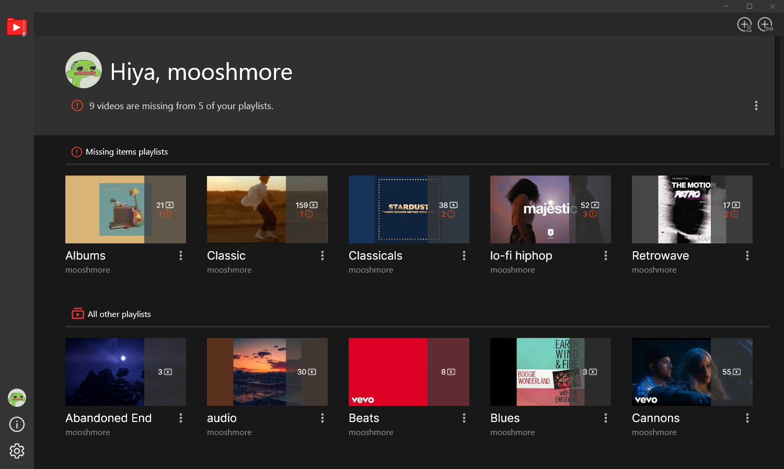Click the sidebar frog account avatar
This screenshot has width=784, height=469.
click(x=17, y=398)
